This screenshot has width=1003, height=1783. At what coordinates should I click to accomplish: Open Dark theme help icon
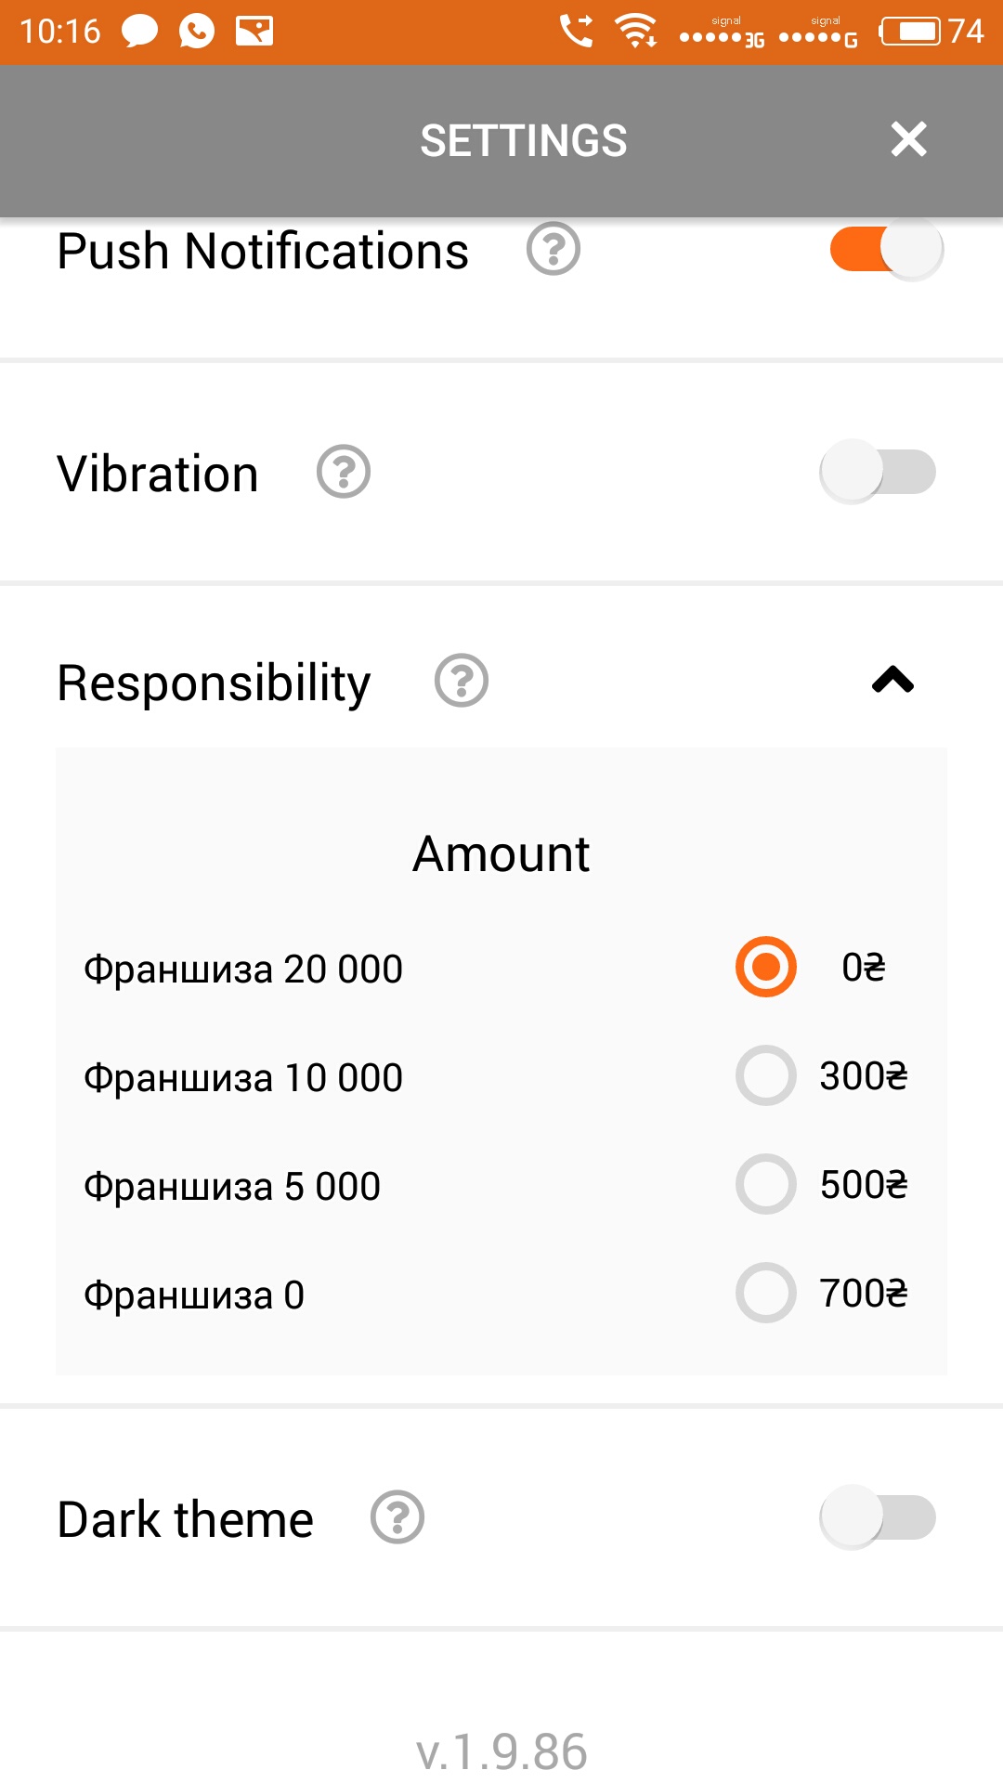point(397,1517)
